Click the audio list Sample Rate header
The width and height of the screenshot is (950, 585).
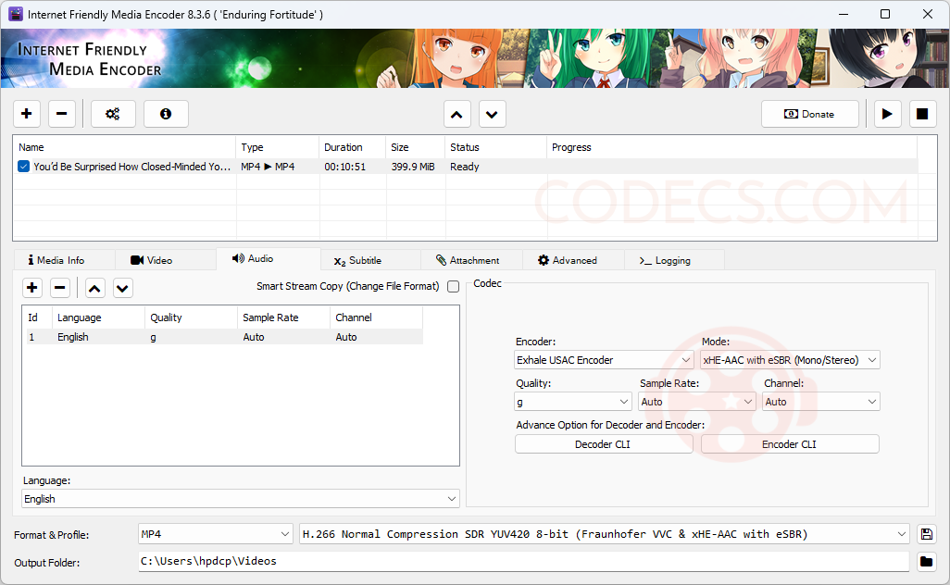click(283, 317)
